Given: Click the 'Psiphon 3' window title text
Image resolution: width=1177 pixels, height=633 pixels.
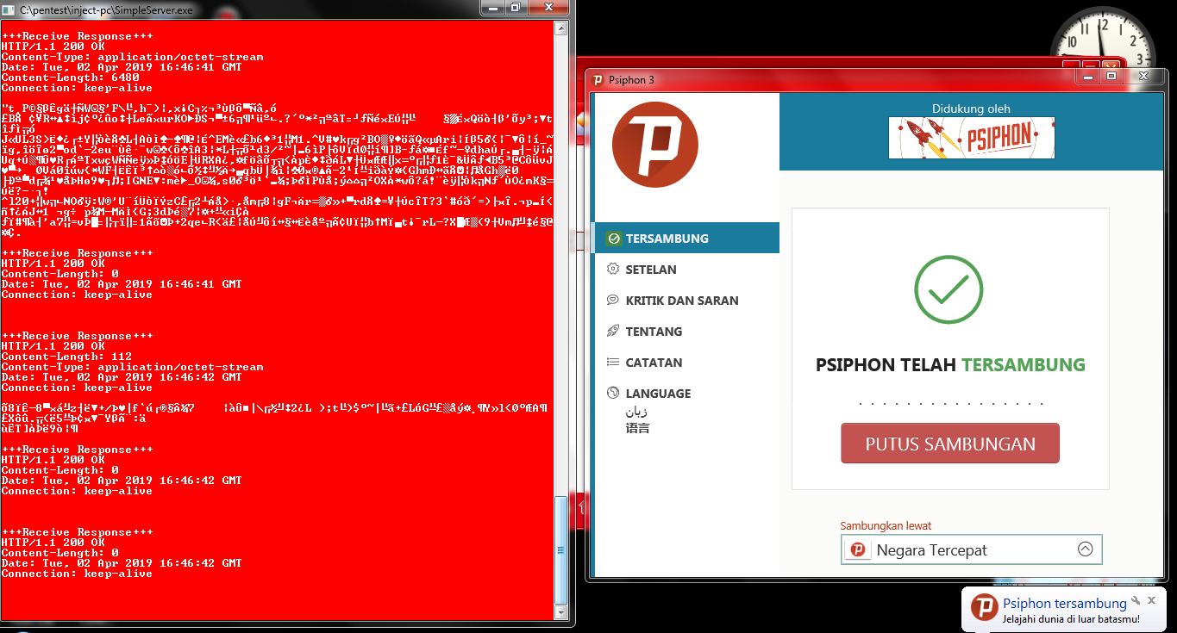Looking at the screenshot, I should coord(631,80).
